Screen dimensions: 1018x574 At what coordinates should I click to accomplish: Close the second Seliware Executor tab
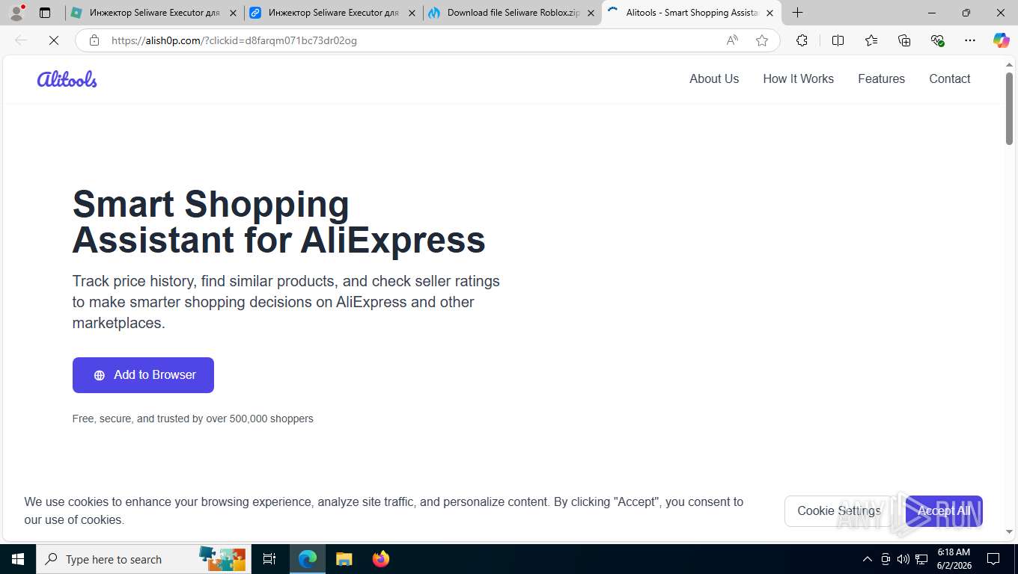click(x=412, y=13)
